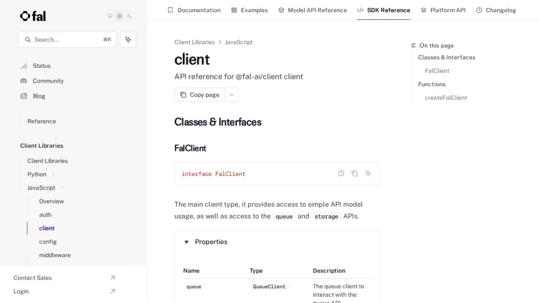
Task: Jump to Classes & Interfaces in page outline
Action: [446, 57]
